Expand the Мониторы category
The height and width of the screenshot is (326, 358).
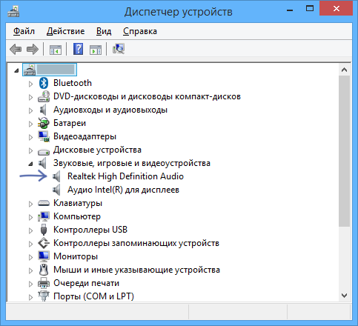30,257
